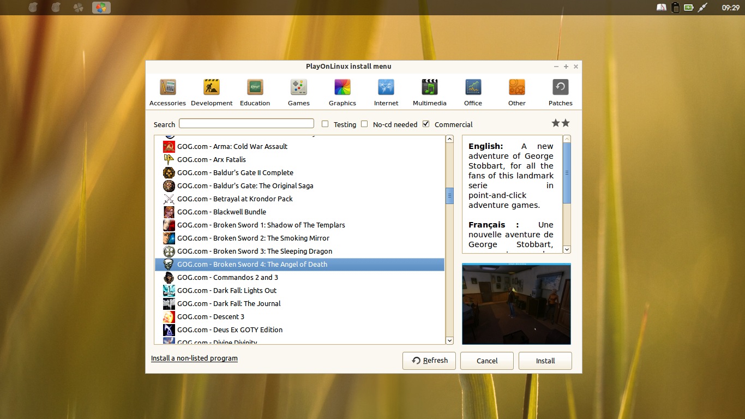Click the highlighted PlayOnLinux taskbar icon
745x419 pixels.
pos(101,8)
